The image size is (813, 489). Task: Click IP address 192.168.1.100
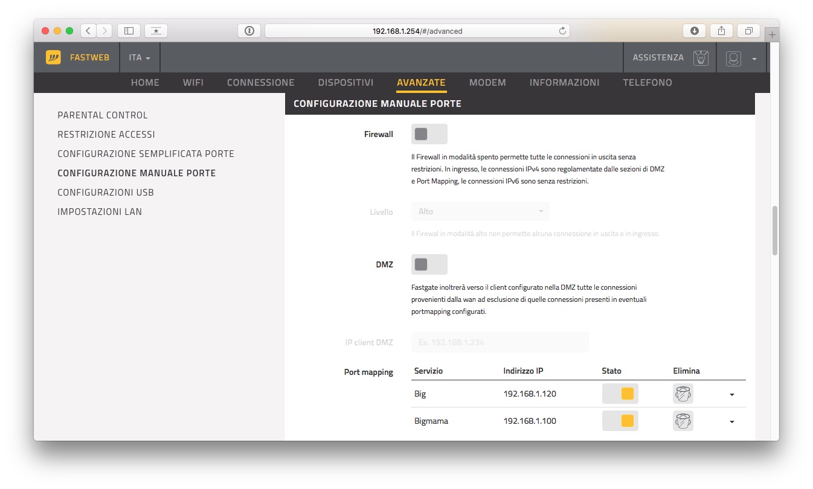pyautogui.click(x=530, y=421)
